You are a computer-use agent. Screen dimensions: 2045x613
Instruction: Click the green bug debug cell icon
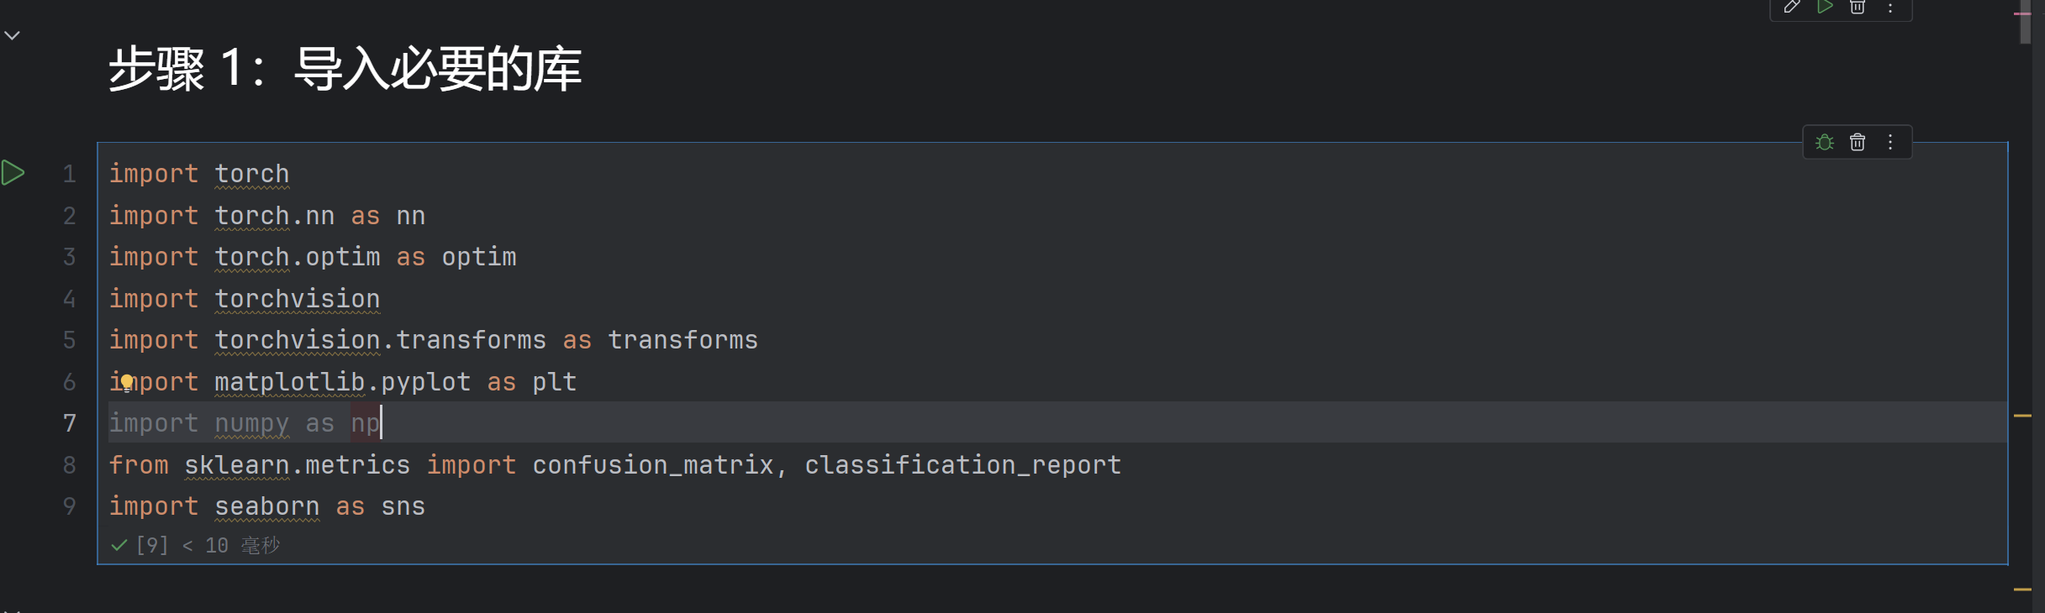[x=1824, y=142]
